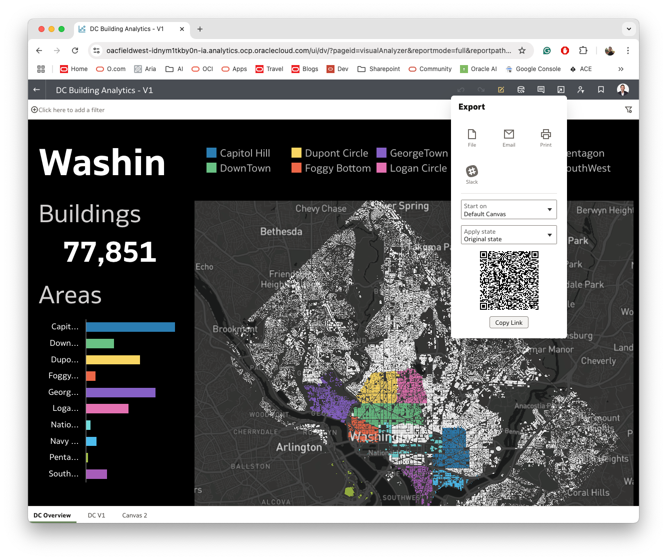Open the user profile avatar in workbook header
This screenshot has width=667, height=560.
point(623,90)
